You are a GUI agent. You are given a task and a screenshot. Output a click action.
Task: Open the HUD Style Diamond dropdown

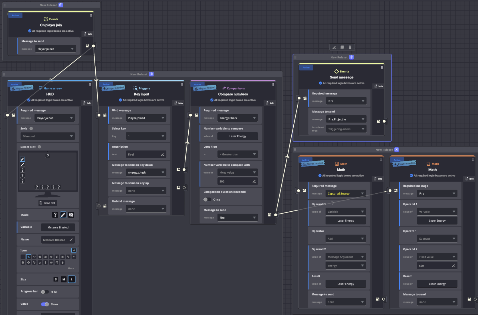47,136
